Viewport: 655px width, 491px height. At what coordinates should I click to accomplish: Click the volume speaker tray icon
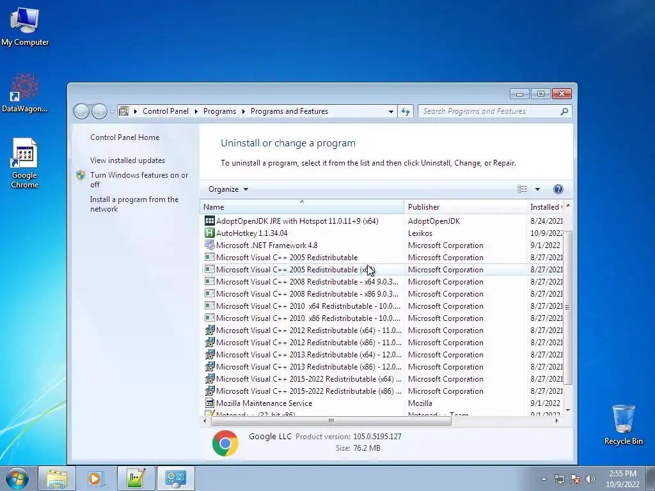[590, 479]
